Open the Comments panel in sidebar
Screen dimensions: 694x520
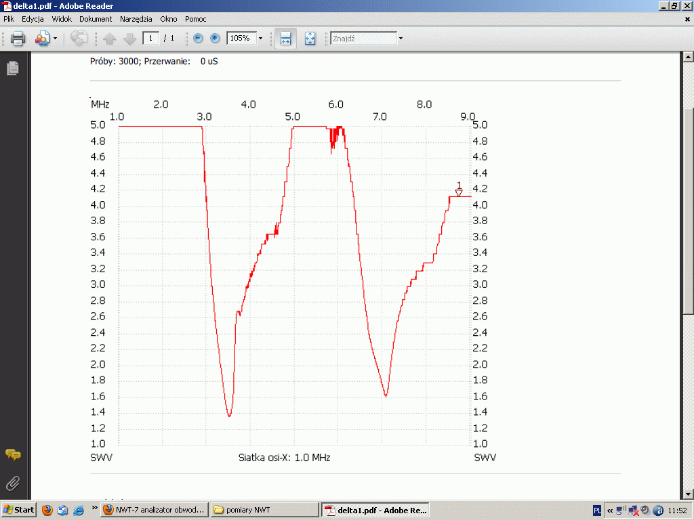[x=12, y=455]
